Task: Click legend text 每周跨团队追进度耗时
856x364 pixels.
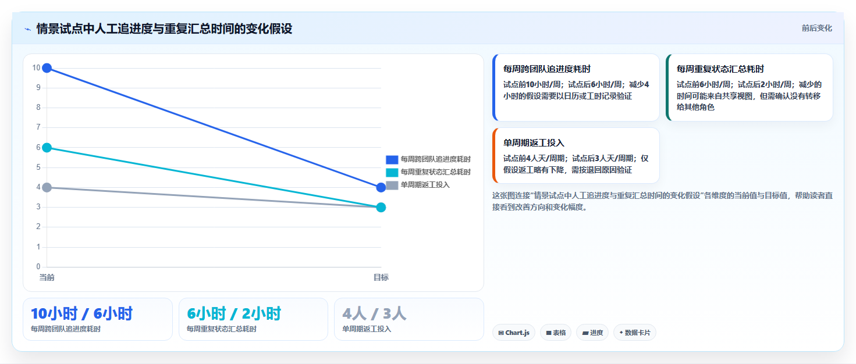Action: coord(435,159)
